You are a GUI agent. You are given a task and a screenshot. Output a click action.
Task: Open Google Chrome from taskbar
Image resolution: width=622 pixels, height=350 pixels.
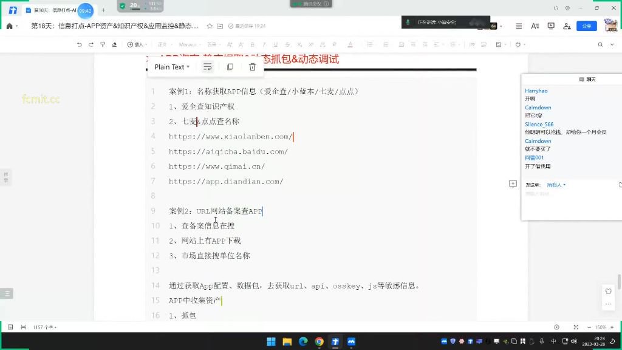pos(320,341)
